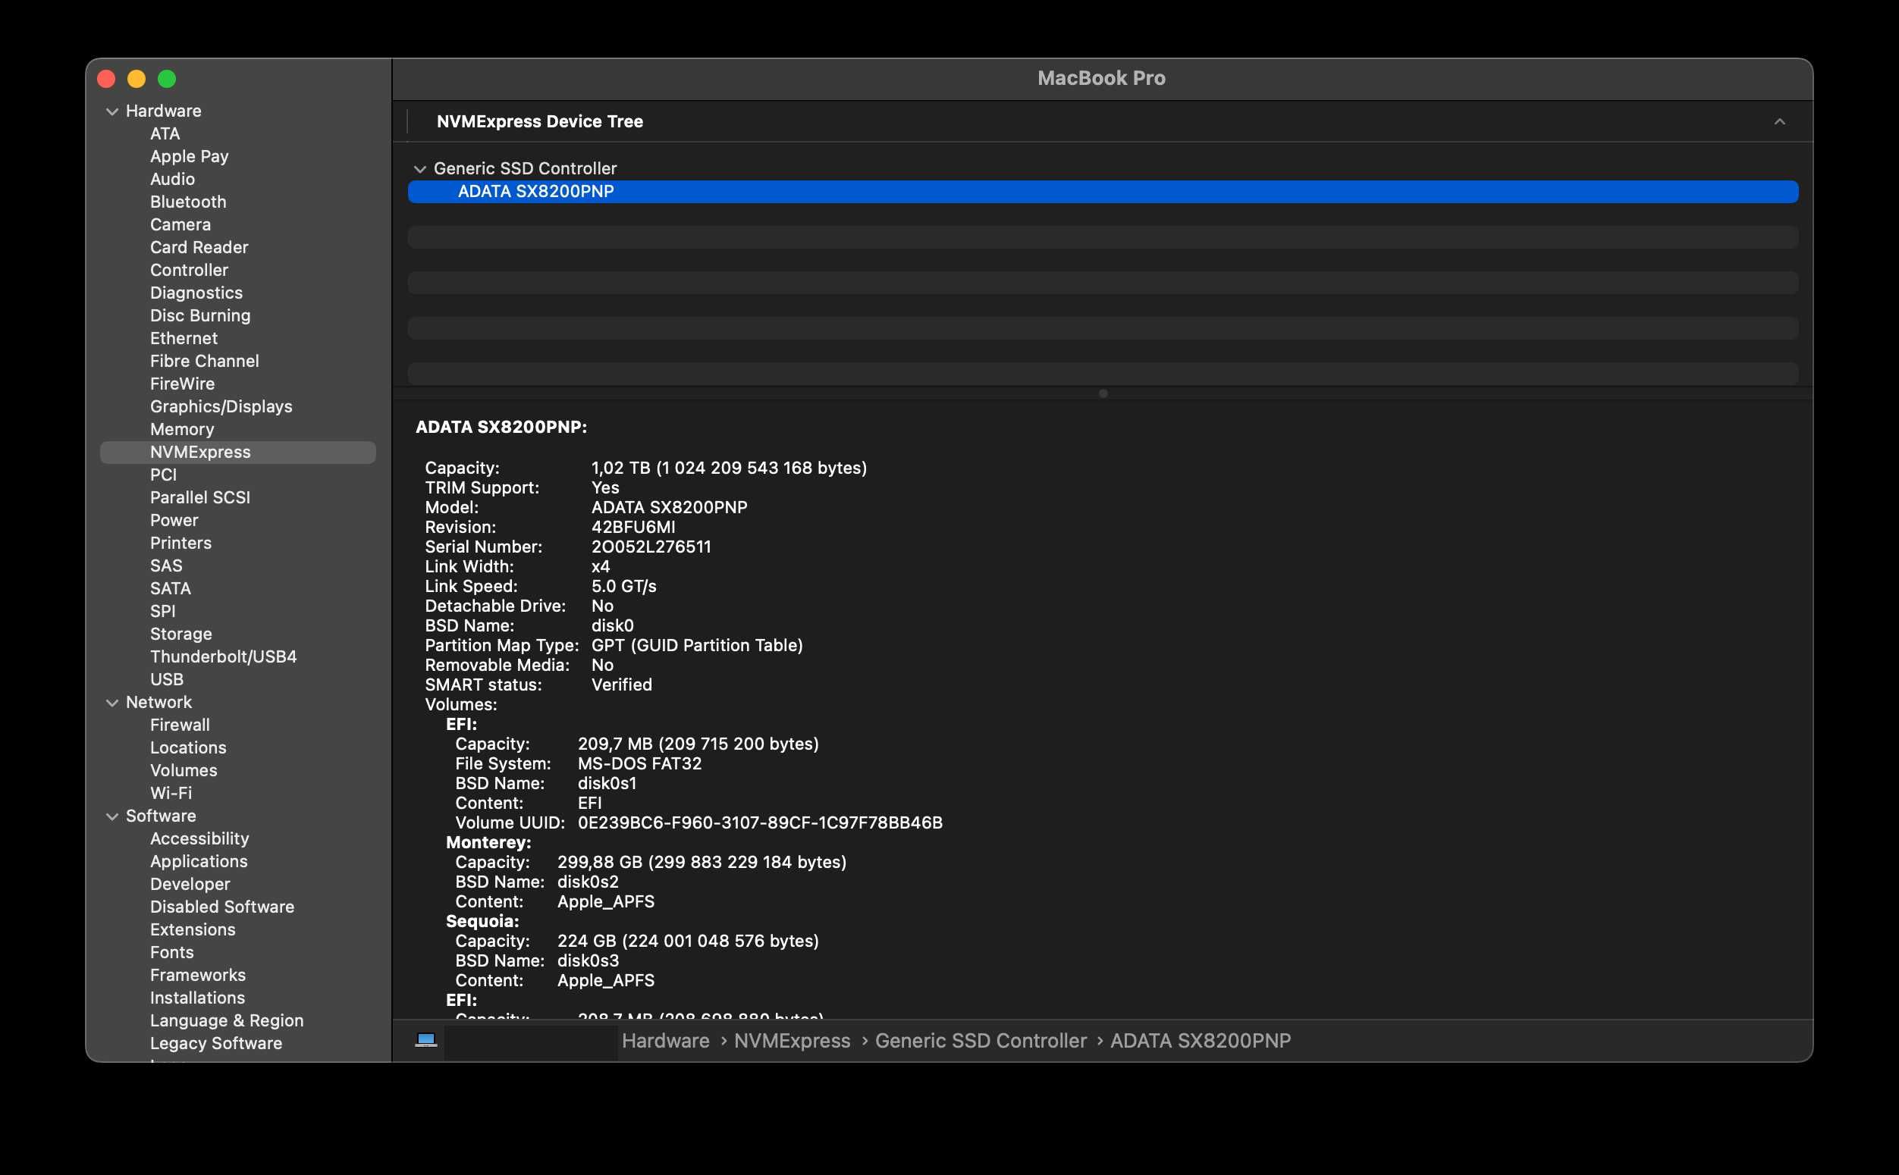
Task: Show Ethernet hardware info
Action: pyautogui.click(x=184, y=338)
